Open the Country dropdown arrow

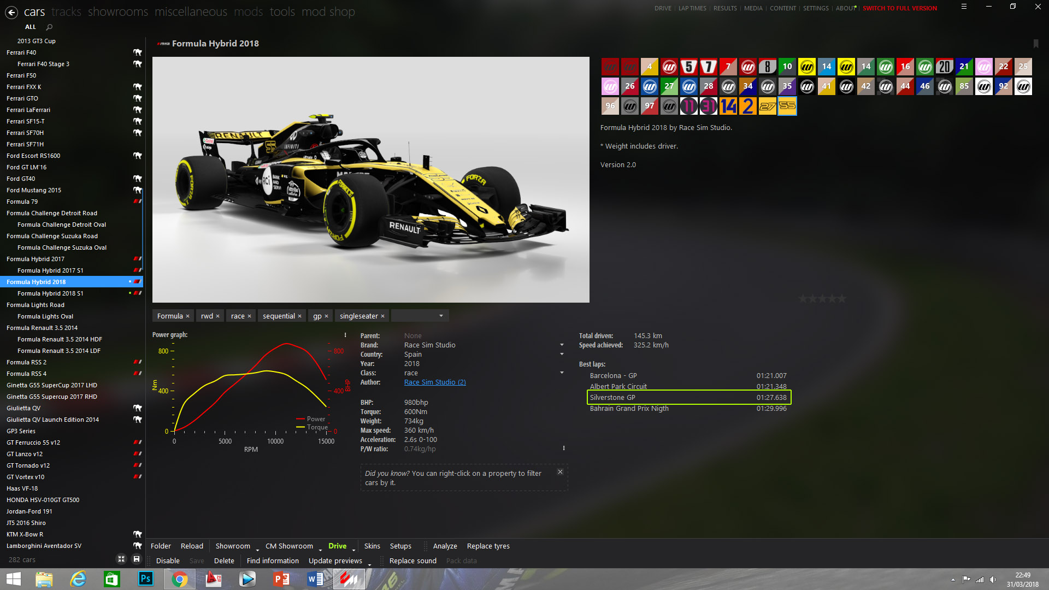(562, 354)
